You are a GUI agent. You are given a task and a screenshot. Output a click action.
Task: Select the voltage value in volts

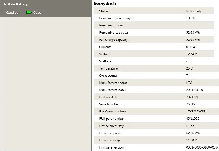coord(191,54)
